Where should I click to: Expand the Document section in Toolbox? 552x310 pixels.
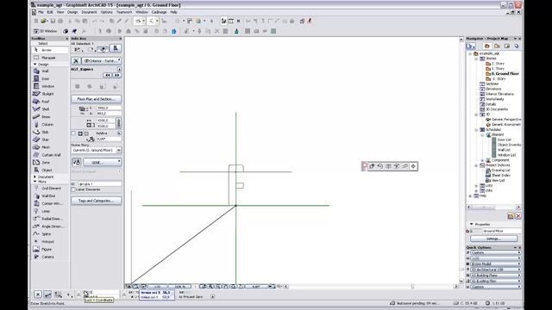pos(34,177)
